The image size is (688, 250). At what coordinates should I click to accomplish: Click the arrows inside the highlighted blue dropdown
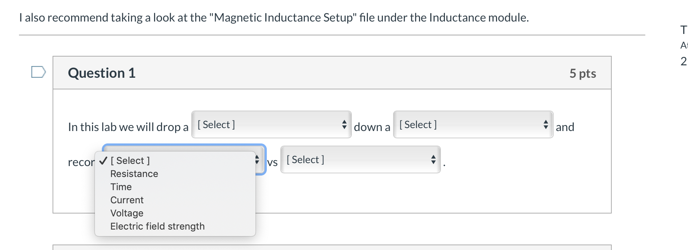click(256, 159)
